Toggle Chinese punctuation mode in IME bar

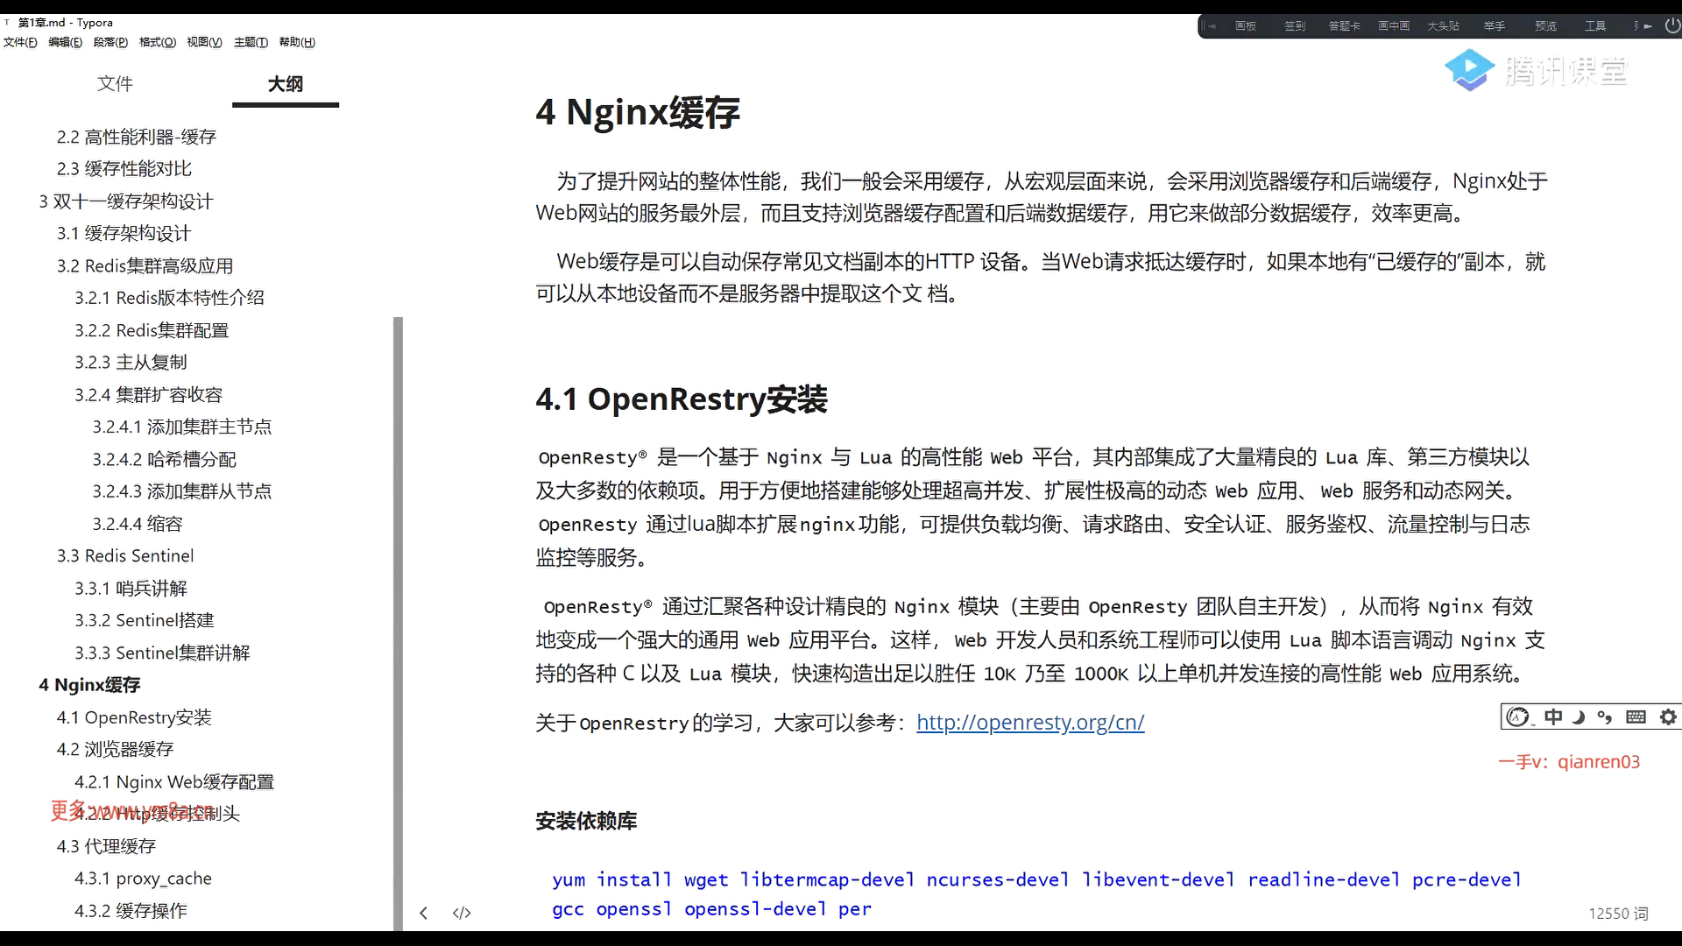click(1605, 717)
